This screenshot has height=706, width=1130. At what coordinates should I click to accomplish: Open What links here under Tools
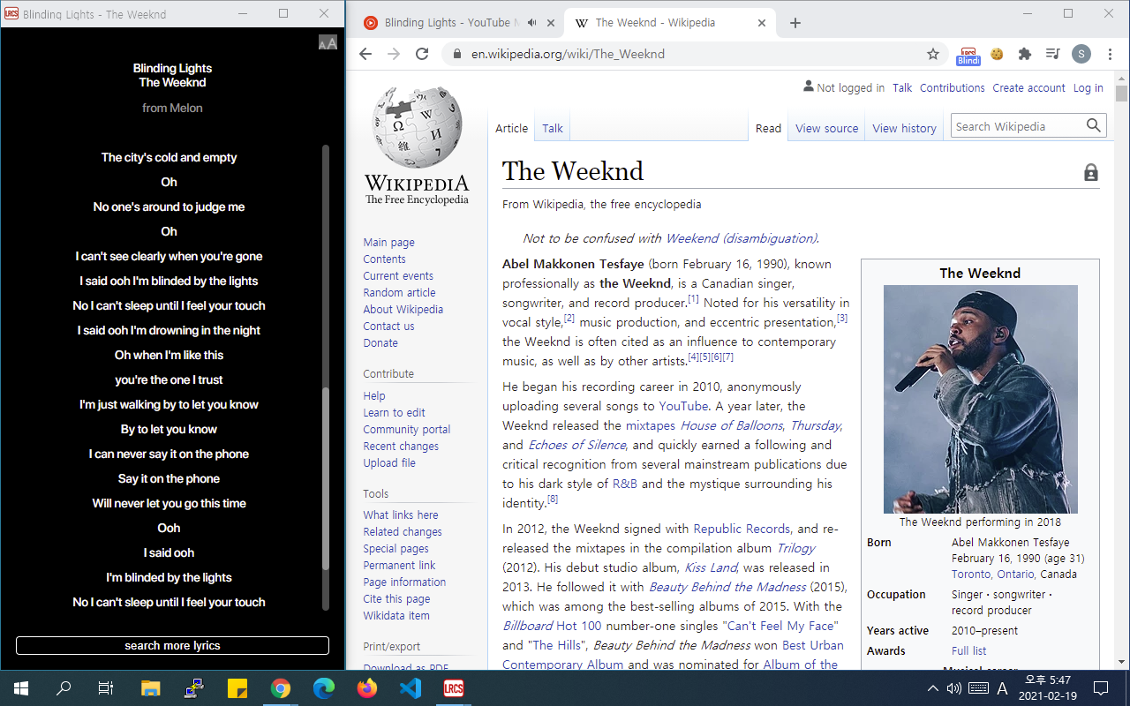tap(400, 515)
